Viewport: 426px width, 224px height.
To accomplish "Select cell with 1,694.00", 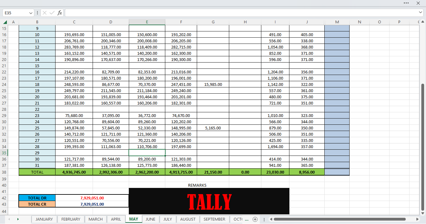I will pos(275,147).
